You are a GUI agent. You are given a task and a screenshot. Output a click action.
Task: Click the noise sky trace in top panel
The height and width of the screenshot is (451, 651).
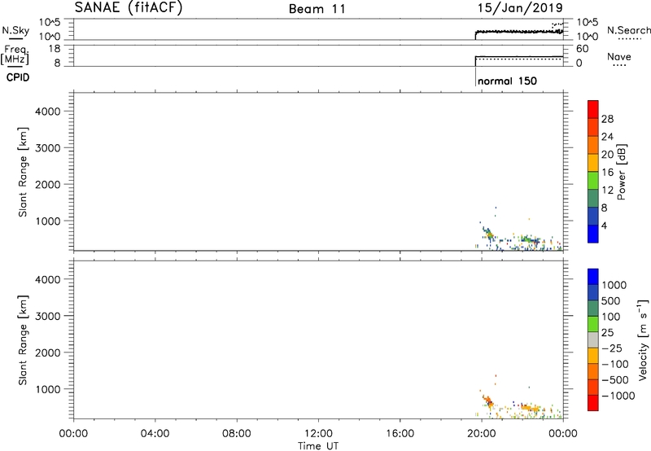[x=519, y=32]
